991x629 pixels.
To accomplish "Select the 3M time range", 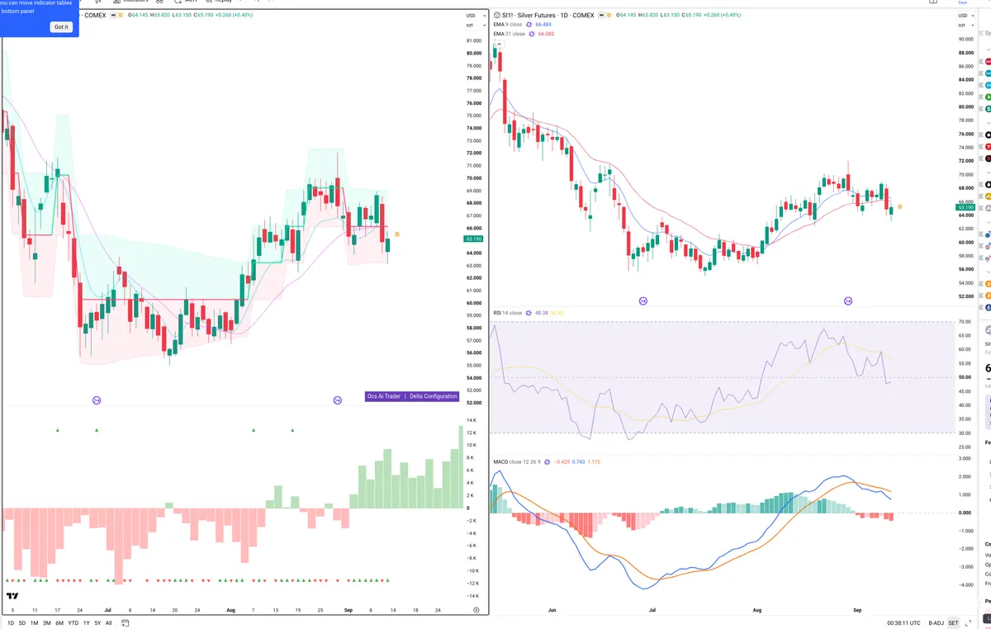I will [47, 623].
